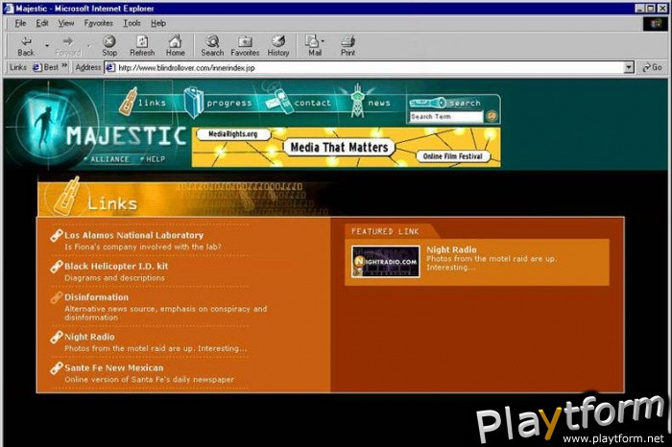Open the progress nav item with briefcase
Viewport: 672px width, 447px height.
point(218,103)
